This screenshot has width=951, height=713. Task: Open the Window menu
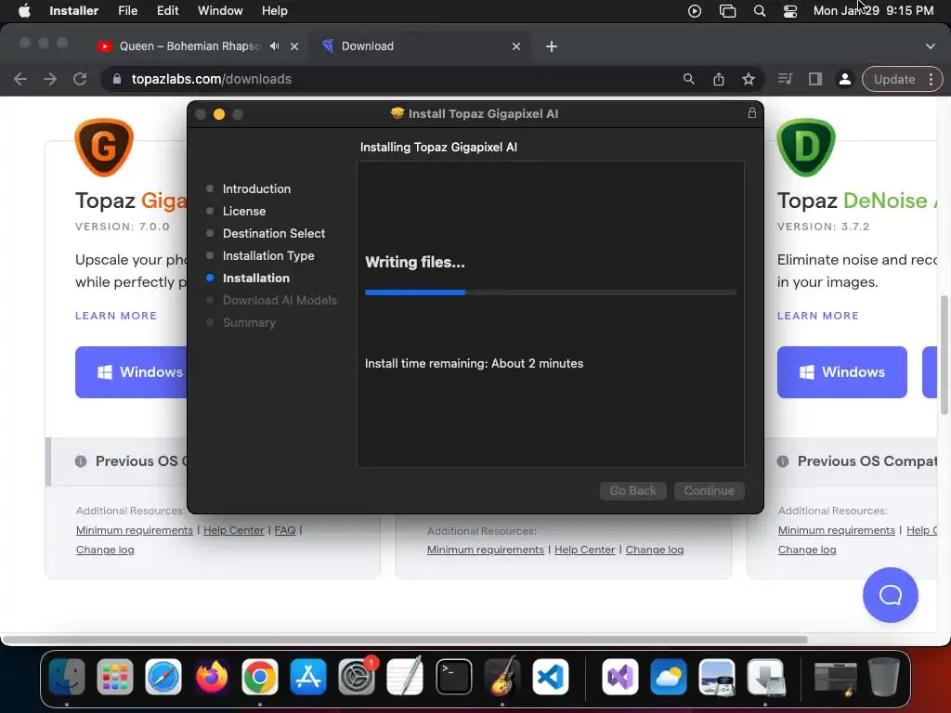pyautogui.click(x=220, y=11)
